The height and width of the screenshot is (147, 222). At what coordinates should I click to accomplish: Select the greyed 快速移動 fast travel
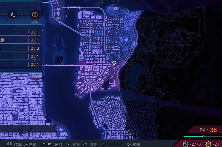115,145
